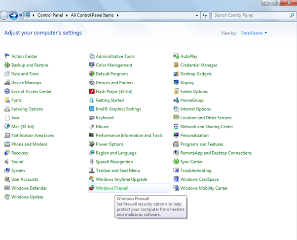This screenshot has height=240, width=297.
Task: Click the address bar Refresh button
Action: [205, 15]
